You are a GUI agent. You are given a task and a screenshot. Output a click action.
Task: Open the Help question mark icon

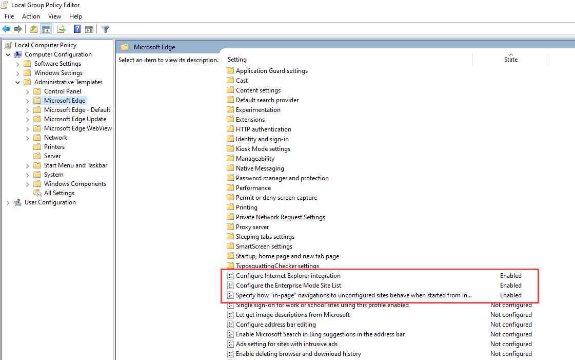77,29
